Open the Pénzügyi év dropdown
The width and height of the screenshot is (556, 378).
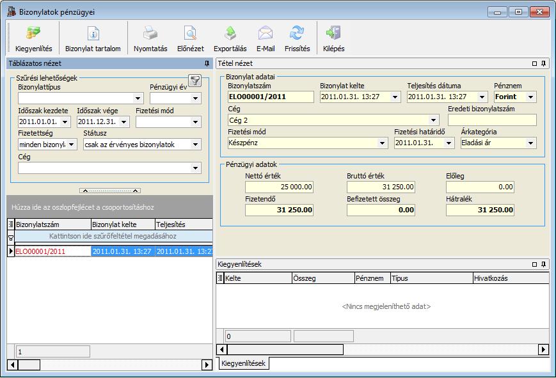point(195,98)
